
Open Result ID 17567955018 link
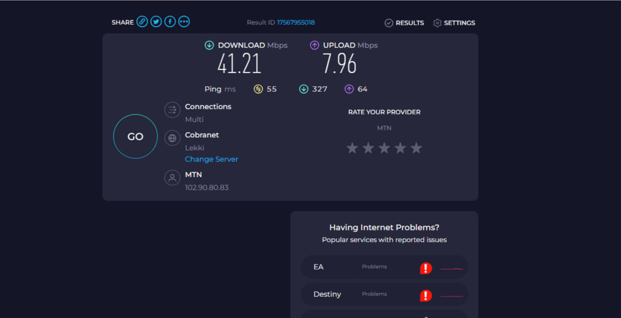click(x=296, y=23)
